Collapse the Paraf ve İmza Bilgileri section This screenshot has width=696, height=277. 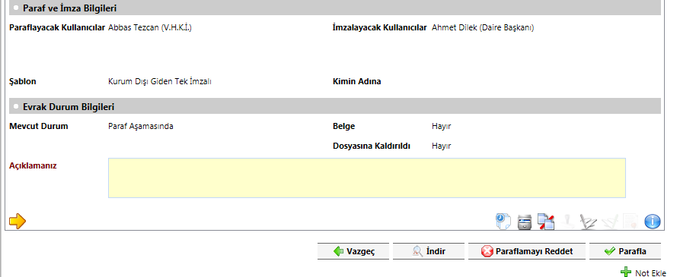[17, 8]
